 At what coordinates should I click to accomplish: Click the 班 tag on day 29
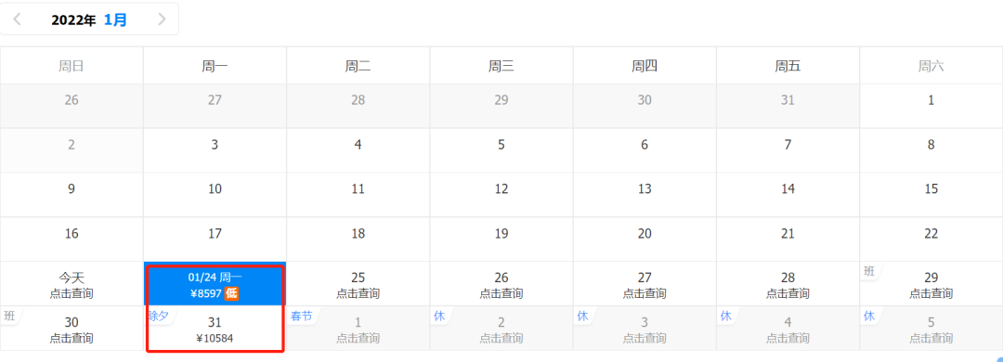[868, 271]
